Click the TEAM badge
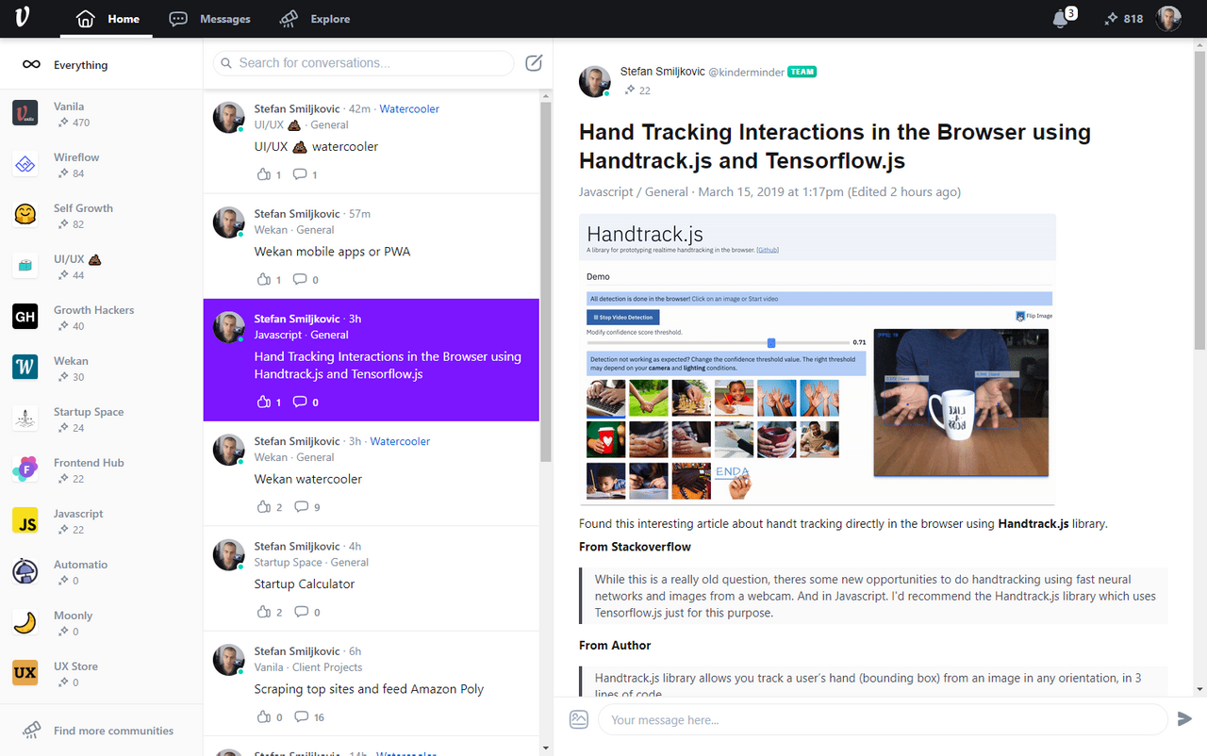 (x=802, y=72)
